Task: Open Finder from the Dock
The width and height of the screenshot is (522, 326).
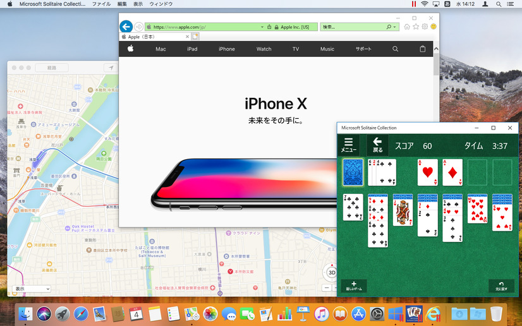Action: pyautogui.click(x=25, y=314)
